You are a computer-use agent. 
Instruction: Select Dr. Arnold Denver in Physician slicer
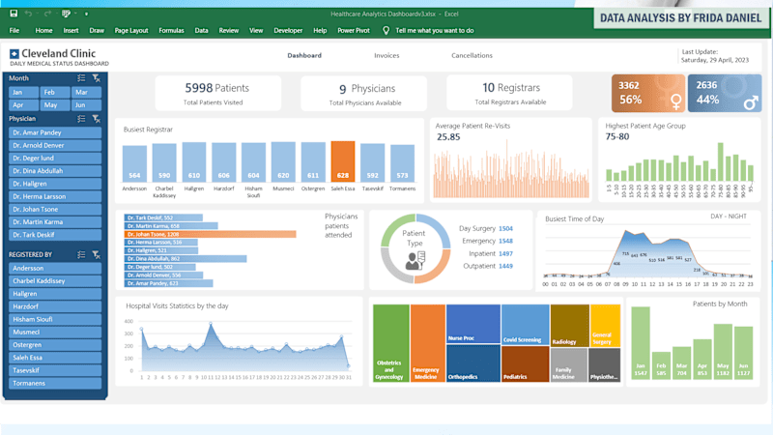point(55,146)
